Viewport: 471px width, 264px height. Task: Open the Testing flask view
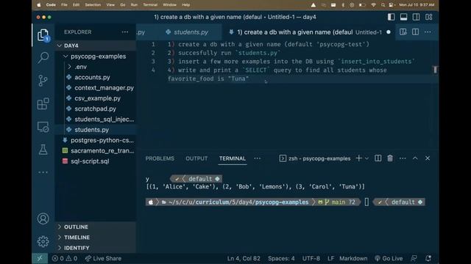coord(43,150)
